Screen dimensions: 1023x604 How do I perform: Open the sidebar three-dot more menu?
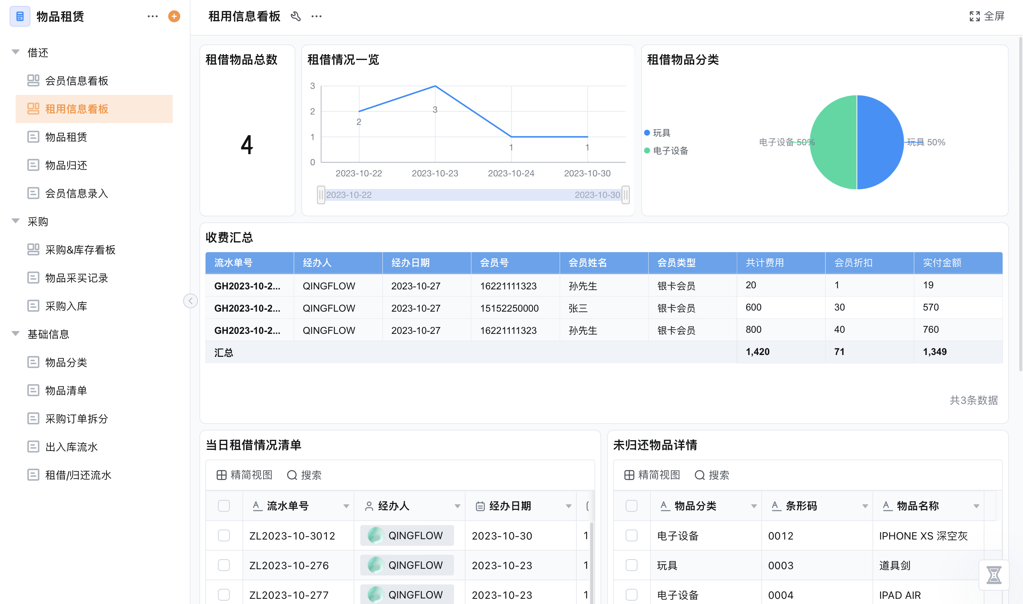pyautogui.click(x=153, y=16)
